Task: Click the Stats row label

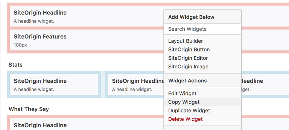Action: click(16, 65)
